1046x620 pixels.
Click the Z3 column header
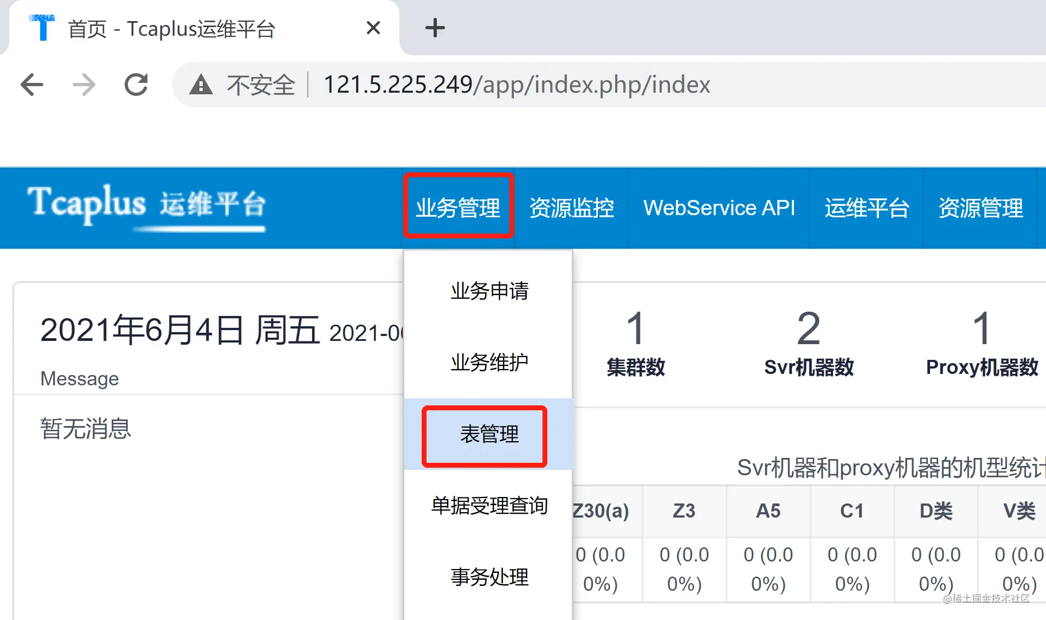coord(684,511)
